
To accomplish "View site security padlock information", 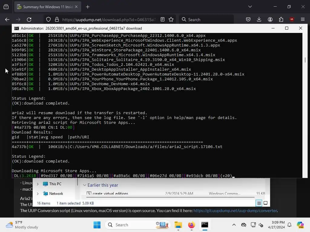I will tap(57, 20).
